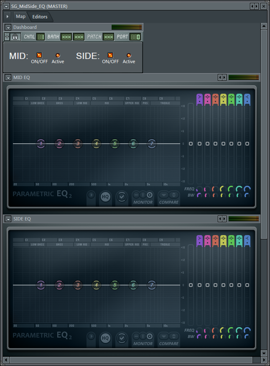Screen dimensions: 270x366
Task: Go to previous preset in SIDE EQ header
Action: [220, 219]
